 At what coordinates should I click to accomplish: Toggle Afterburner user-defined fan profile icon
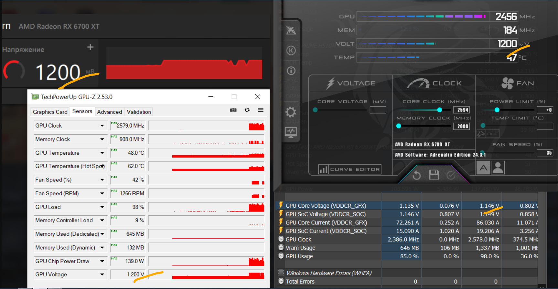coord(498,168)
